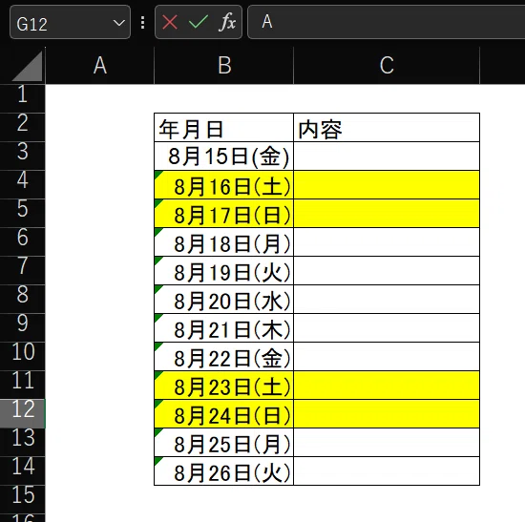Cancel the formula bar entry with X
This screenshot has width=525, height=522.
tap(170, 23)
